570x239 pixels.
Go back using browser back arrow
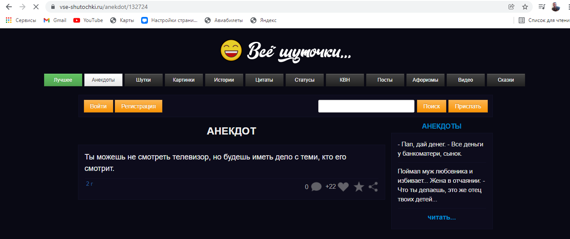click(9, 7)
